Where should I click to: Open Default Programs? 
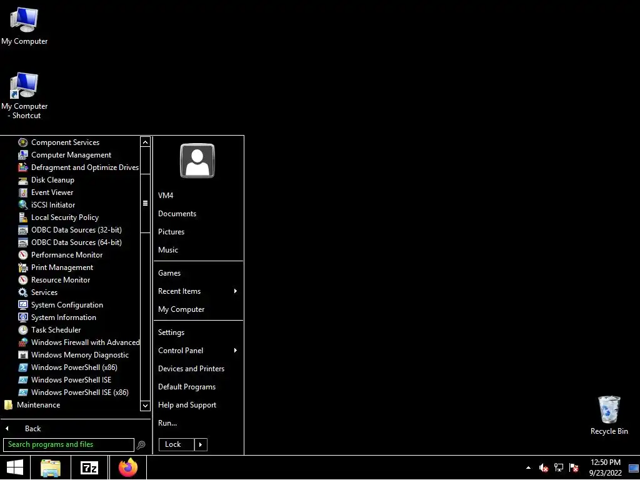186,387
